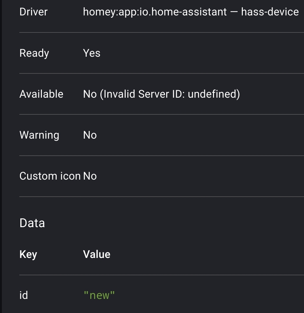Click the Custom icon label
Screen dimensions: 304x313
(50, 176)
